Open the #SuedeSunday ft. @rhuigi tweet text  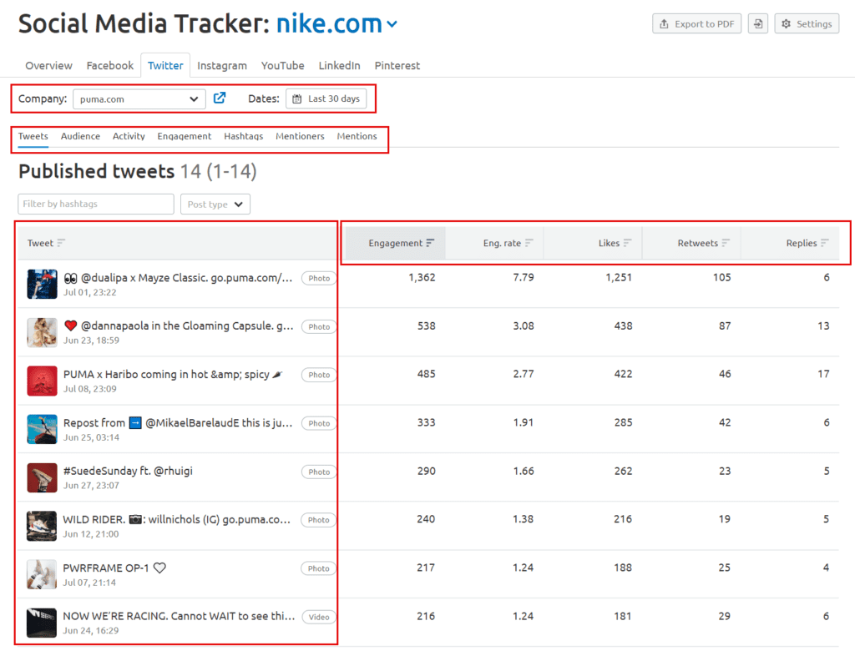click(x=128, y=471)
